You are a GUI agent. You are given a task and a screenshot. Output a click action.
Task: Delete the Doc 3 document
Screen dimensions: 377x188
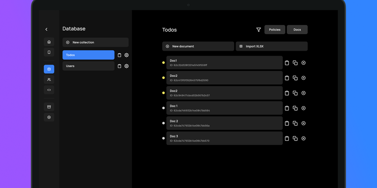pyautogui.click(x=303, y=138)
